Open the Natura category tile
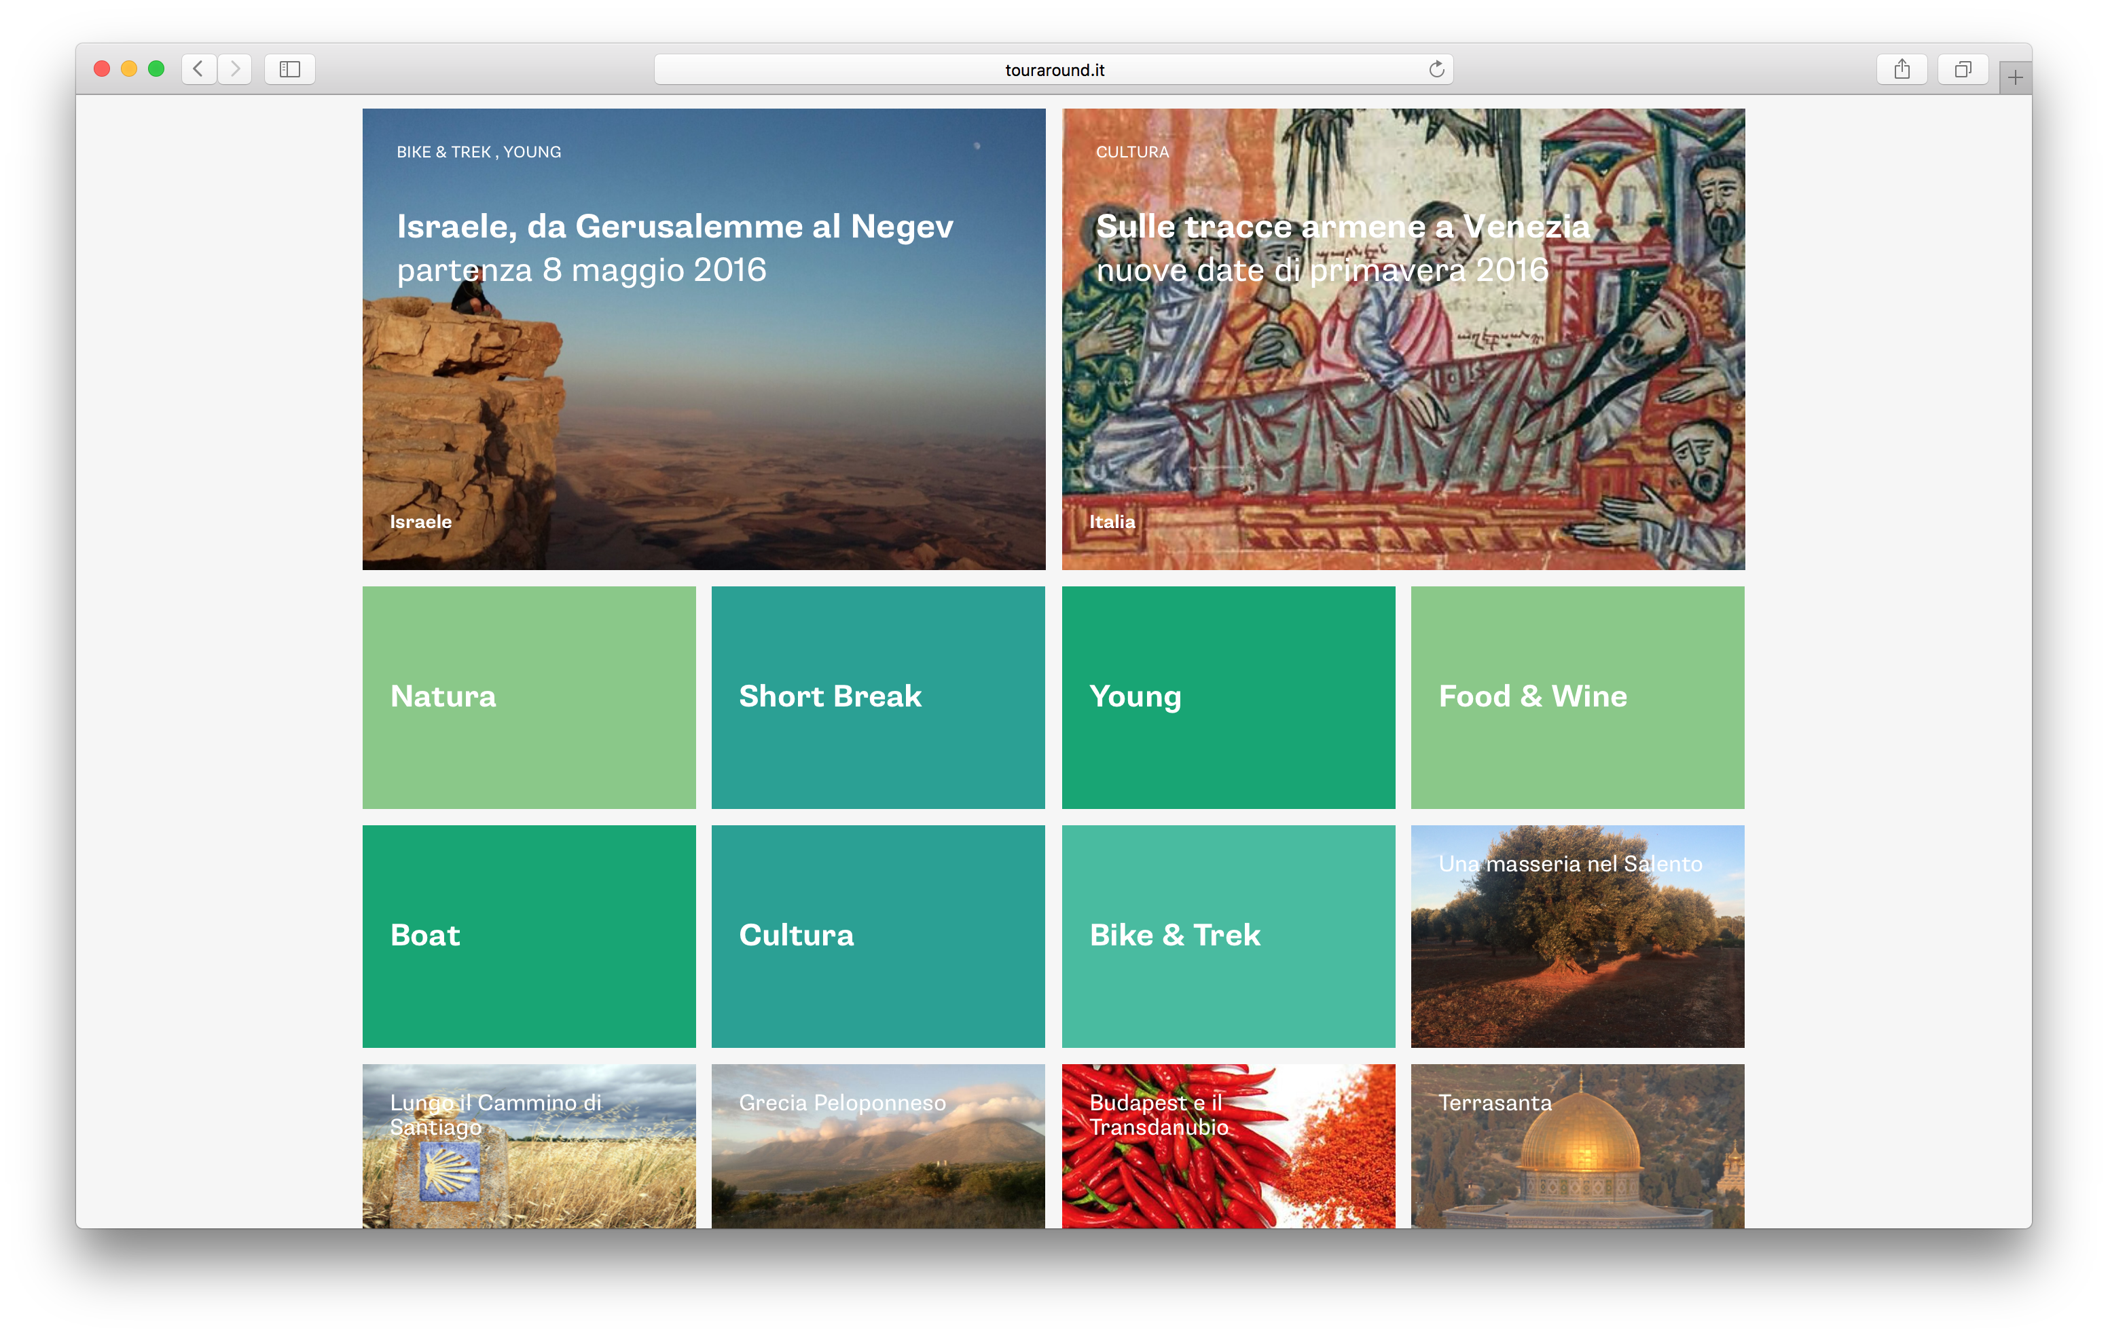 [529, 698]
